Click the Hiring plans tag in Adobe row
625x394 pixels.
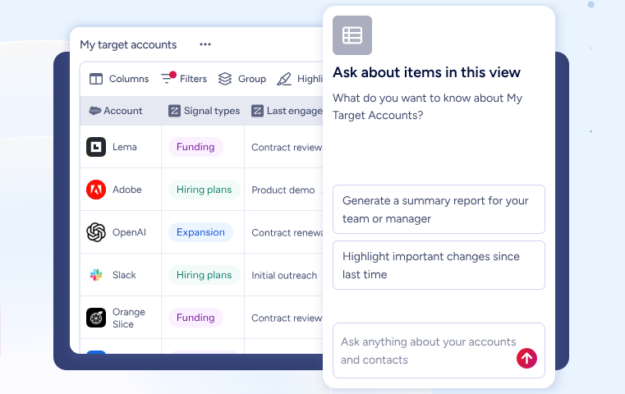[x=204, y=190]
